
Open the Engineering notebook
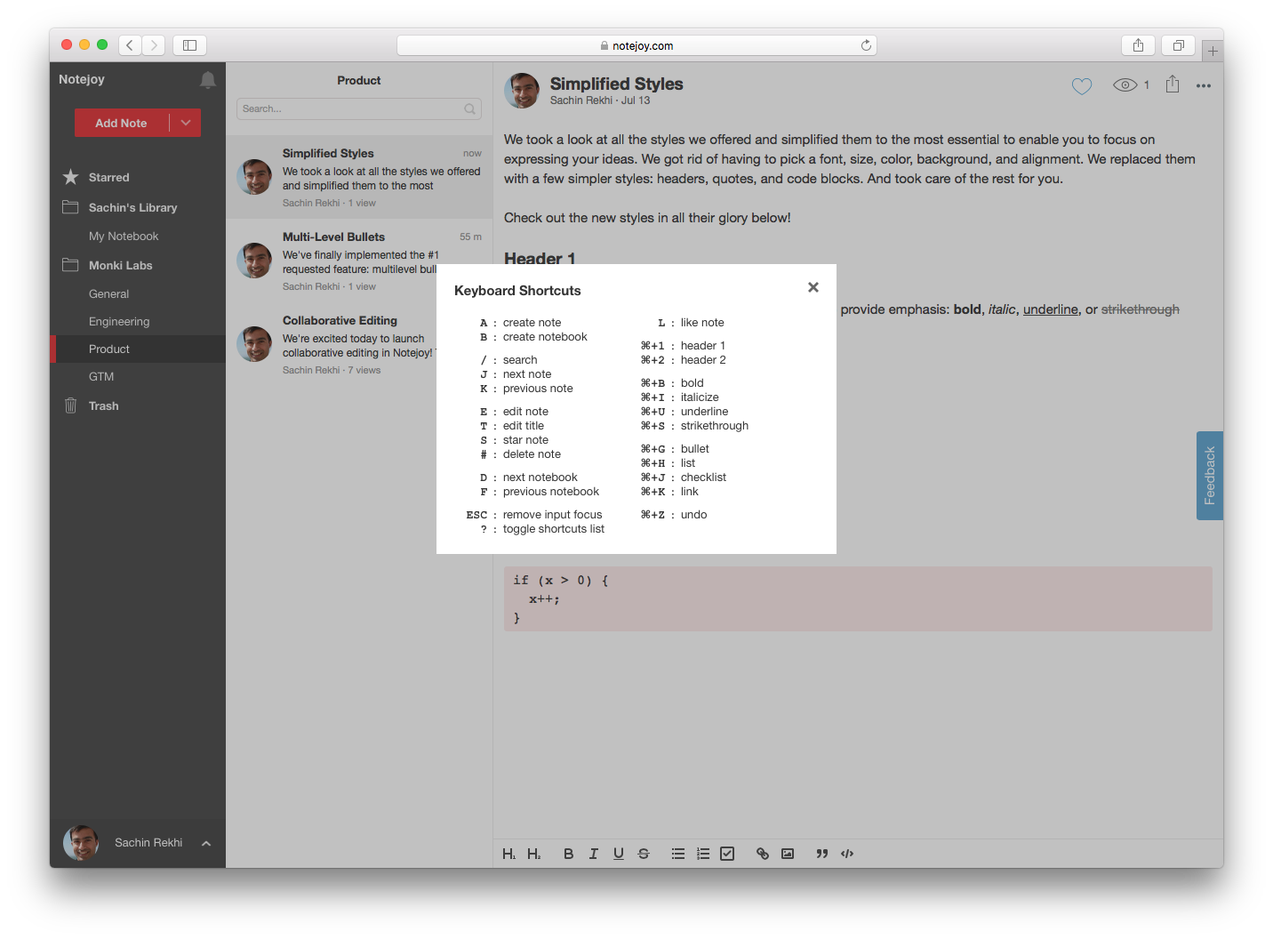119,322
